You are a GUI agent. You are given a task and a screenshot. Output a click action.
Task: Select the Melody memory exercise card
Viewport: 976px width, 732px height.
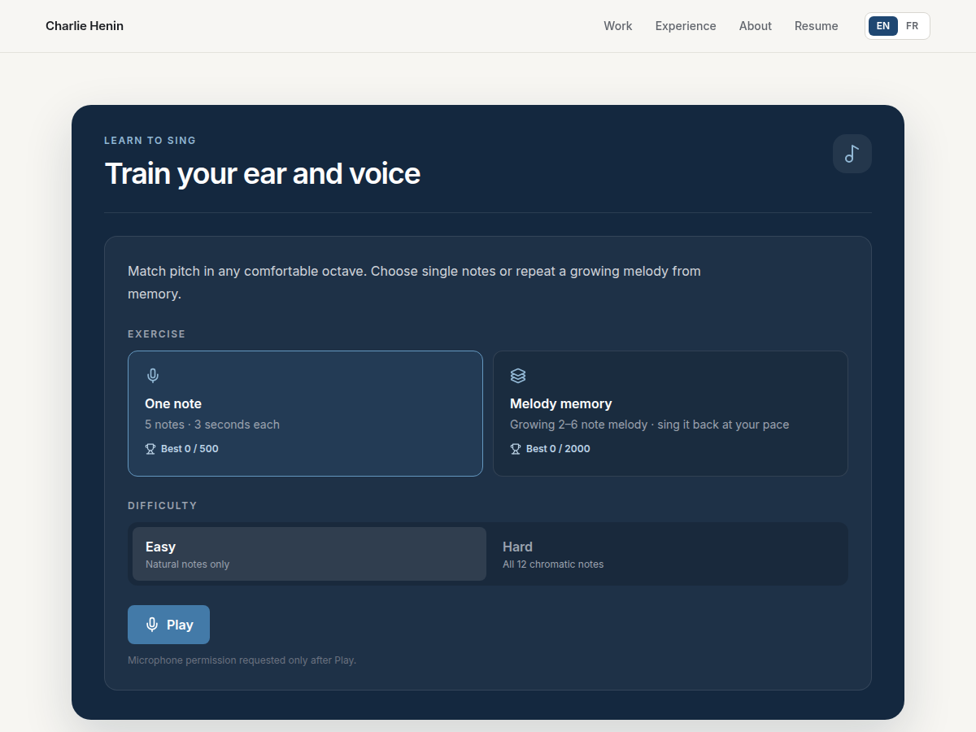[x=670, y=413]
